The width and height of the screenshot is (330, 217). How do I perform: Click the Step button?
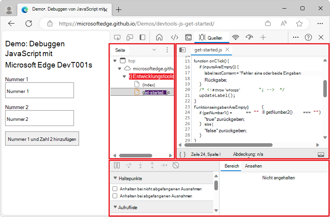(x=164, y=165)
